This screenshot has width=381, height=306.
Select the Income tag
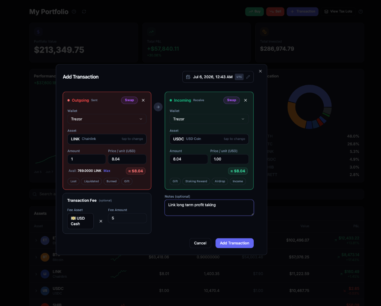pos(238,181)
